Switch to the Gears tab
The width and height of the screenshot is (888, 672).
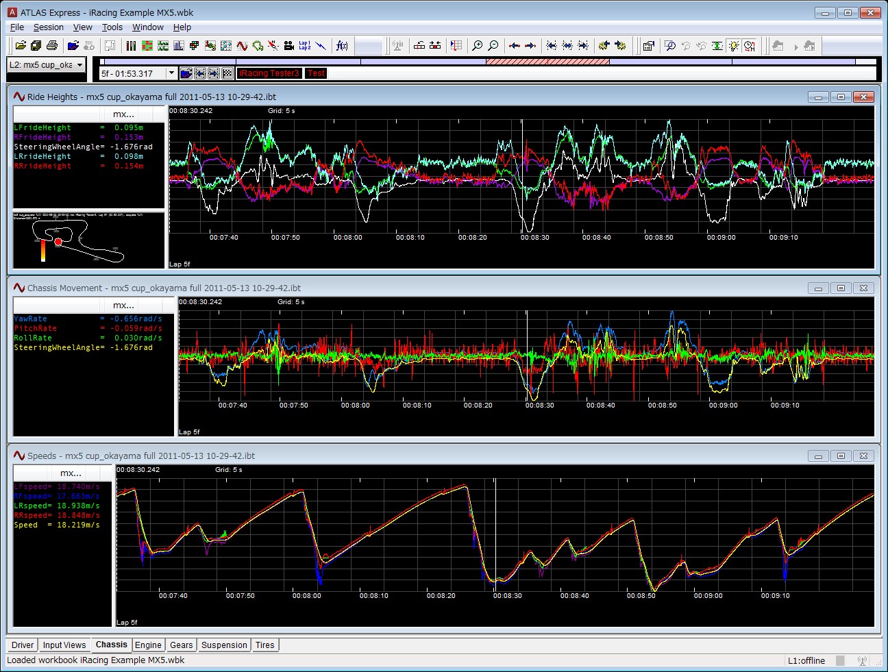pos(182,645)
